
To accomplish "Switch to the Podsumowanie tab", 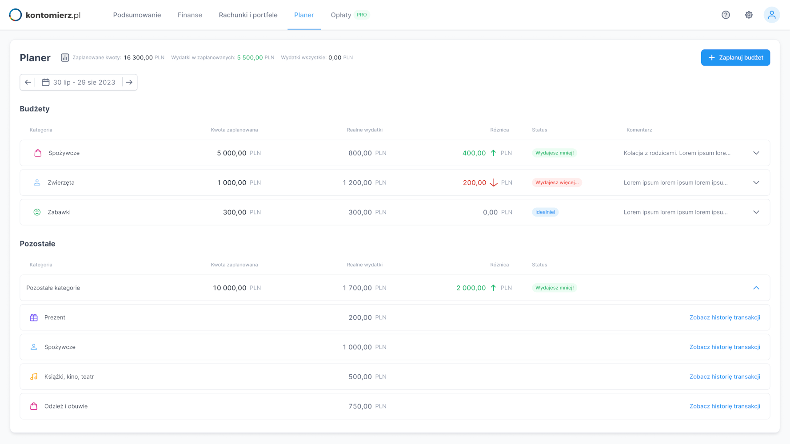I will point(137,15).
